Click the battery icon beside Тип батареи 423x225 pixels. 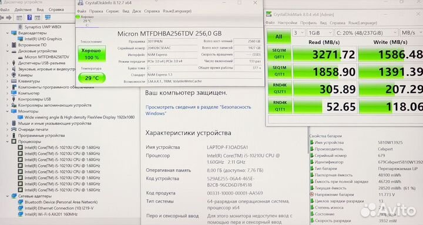click(x=311, y=169)
